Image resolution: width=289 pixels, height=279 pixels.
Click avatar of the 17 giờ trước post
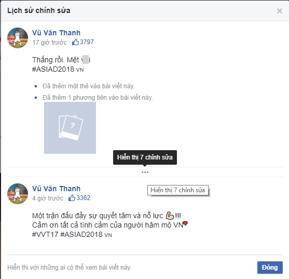18,38
